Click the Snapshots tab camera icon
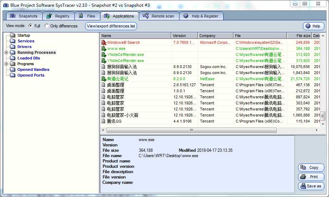Screen dimensions: 329x197 point(13,16)
